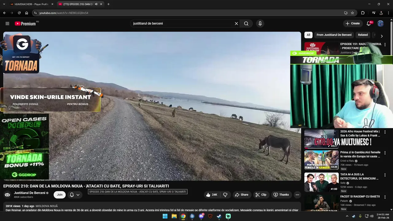Open 2026 Afro House Festival Mix title
This screenshot has height=221, width=393.
[360, 133]
